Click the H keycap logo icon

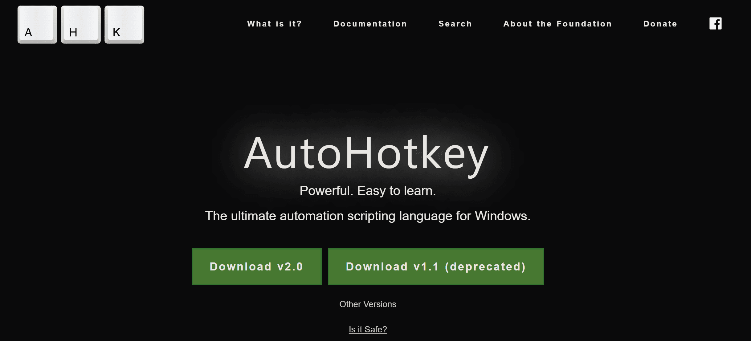[81, 25]
